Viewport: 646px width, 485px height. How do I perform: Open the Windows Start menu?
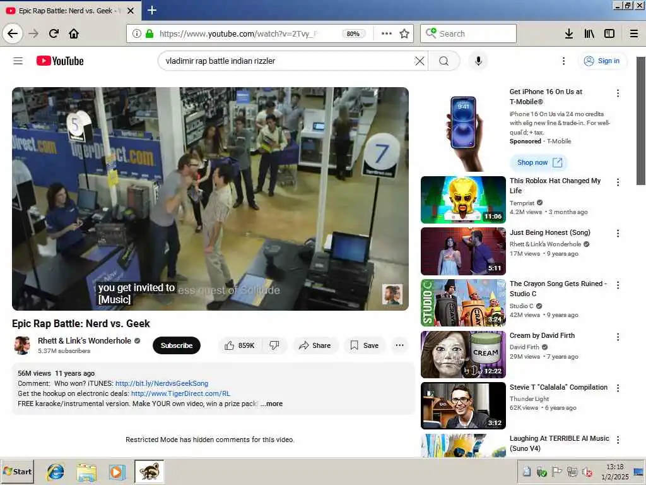17,472
